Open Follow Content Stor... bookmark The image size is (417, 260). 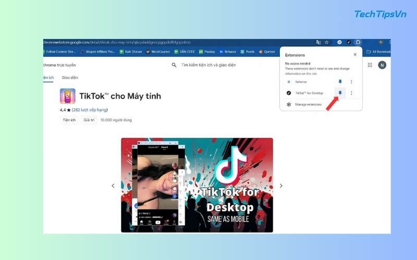coord(60,51)
